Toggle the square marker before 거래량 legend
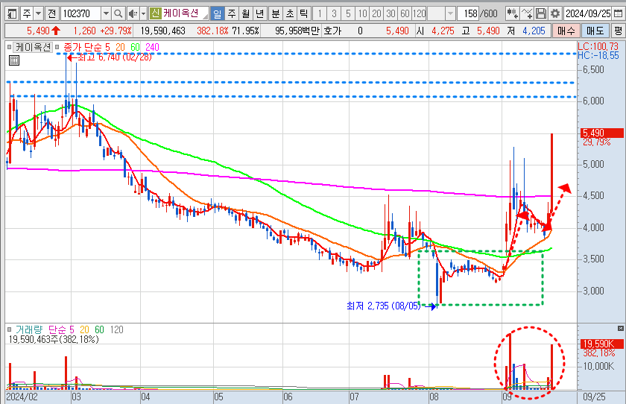This screenshot has width=626, height=404. pyautogui.click(x=9, y=329)
